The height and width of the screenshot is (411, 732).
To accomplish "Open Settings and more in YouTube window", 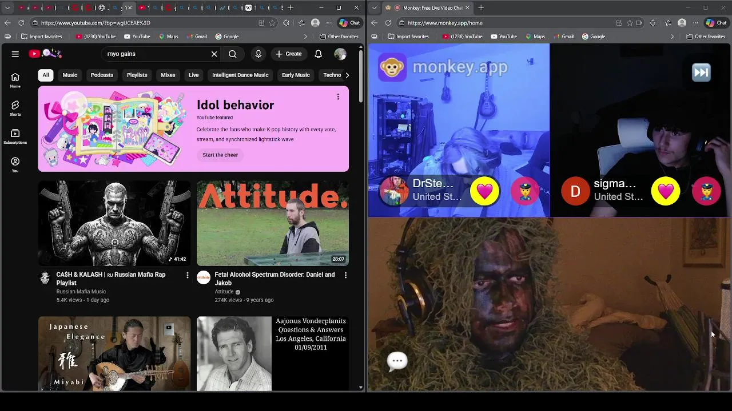I will [329, 23].
